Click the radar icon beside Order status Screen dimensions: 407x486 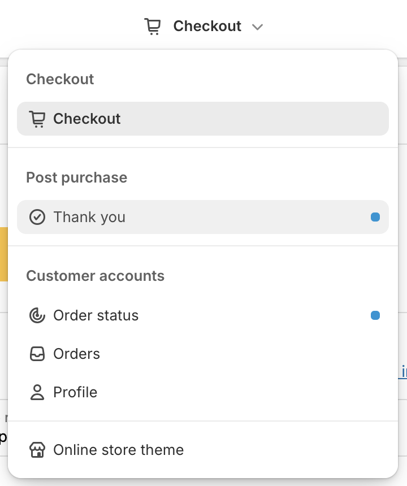click(37, 315)
